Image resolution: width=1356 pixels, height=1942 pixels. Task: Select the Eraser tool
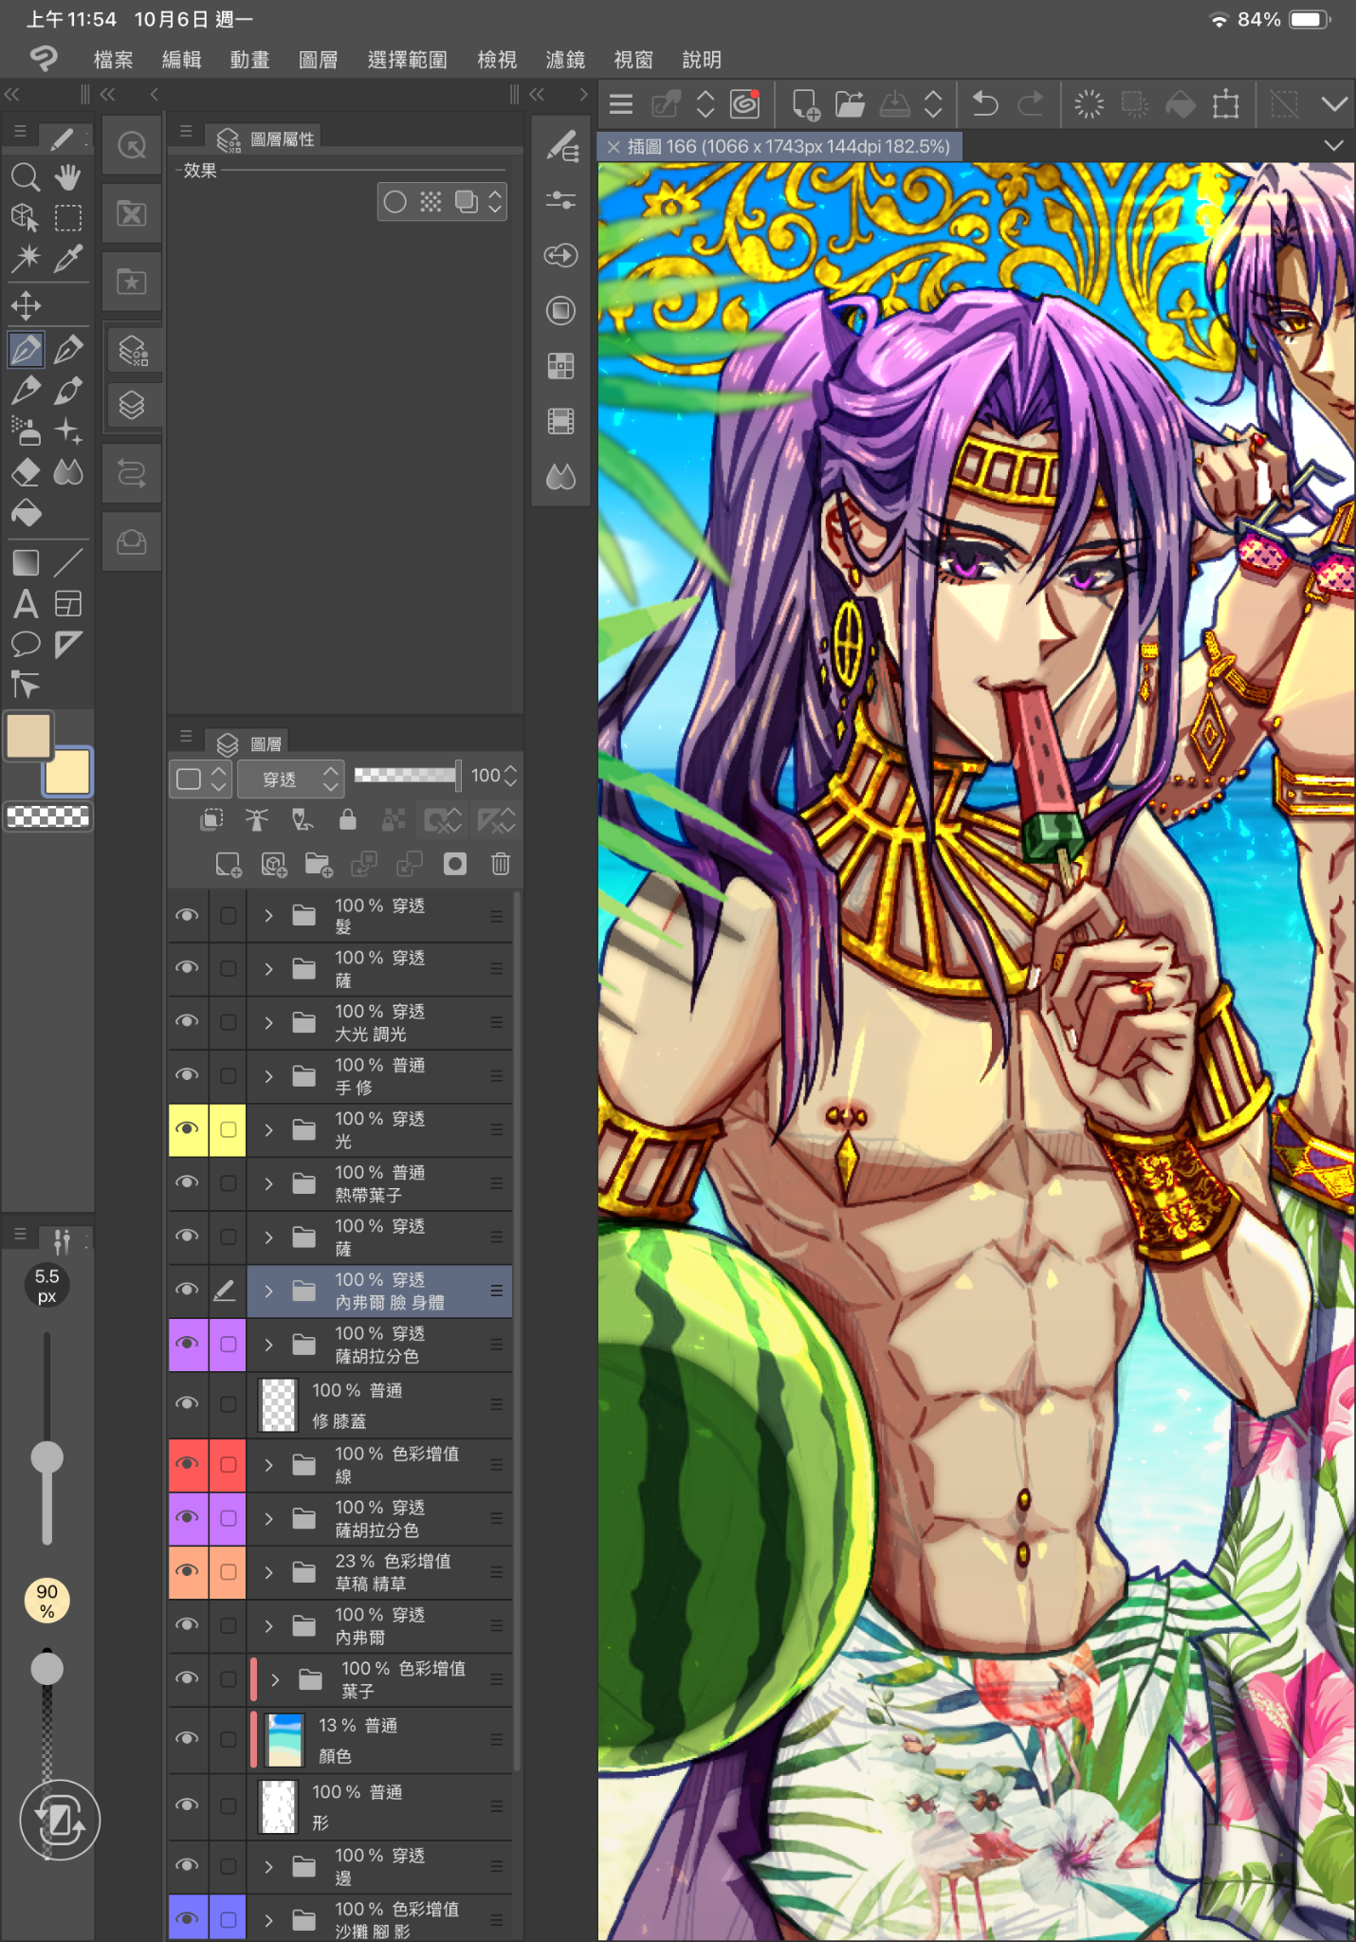26,472
